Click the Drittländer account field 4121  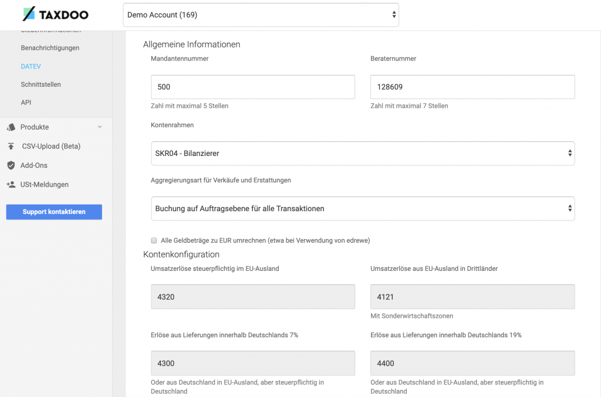(472, 297)
